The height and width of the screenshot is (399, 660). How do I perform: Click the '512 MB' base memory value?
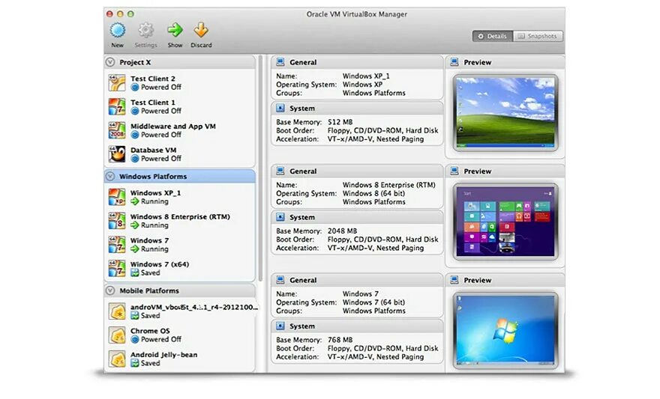tap(340, 122)
